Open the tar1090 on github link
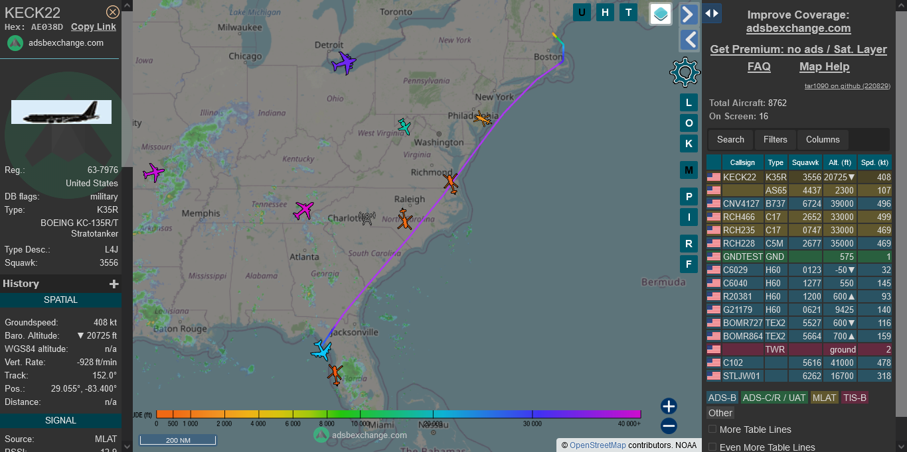 (x=847, y=86)
